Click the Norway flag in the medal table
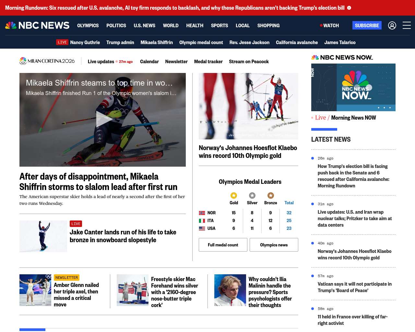This screenshot has width=415, height=332. pyautogui.click(x=202, y=213)
